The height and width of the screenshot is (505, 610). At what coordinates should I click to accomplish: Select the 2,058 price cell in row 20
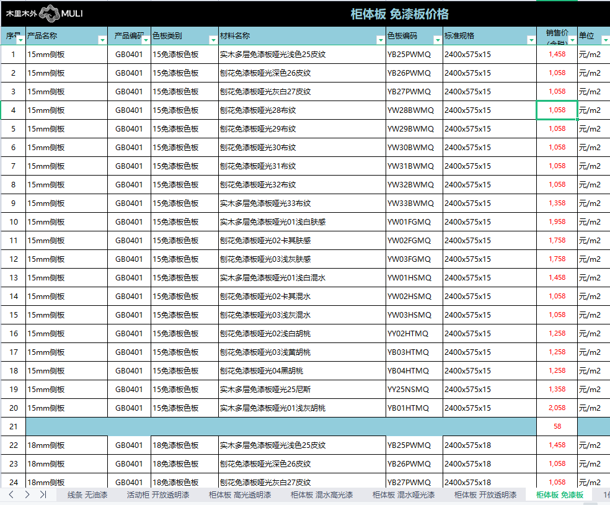tap(557, 408)
